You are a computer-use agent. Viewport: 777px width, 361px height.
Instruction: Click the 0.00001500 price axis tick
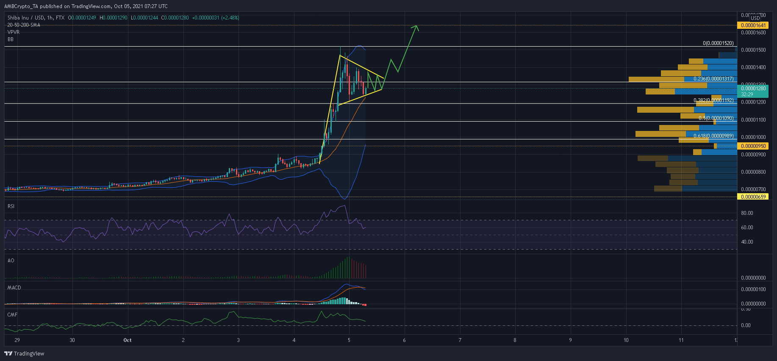tap(753, 50)
